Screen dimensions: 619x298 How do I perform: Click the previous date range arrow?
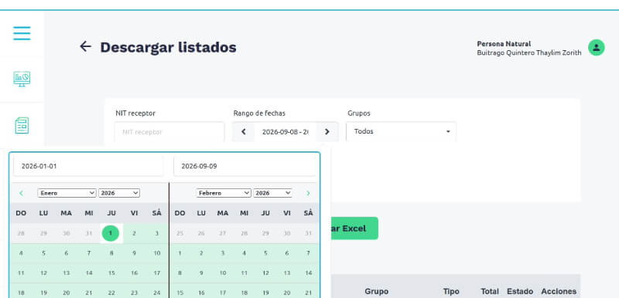point(244,132)
